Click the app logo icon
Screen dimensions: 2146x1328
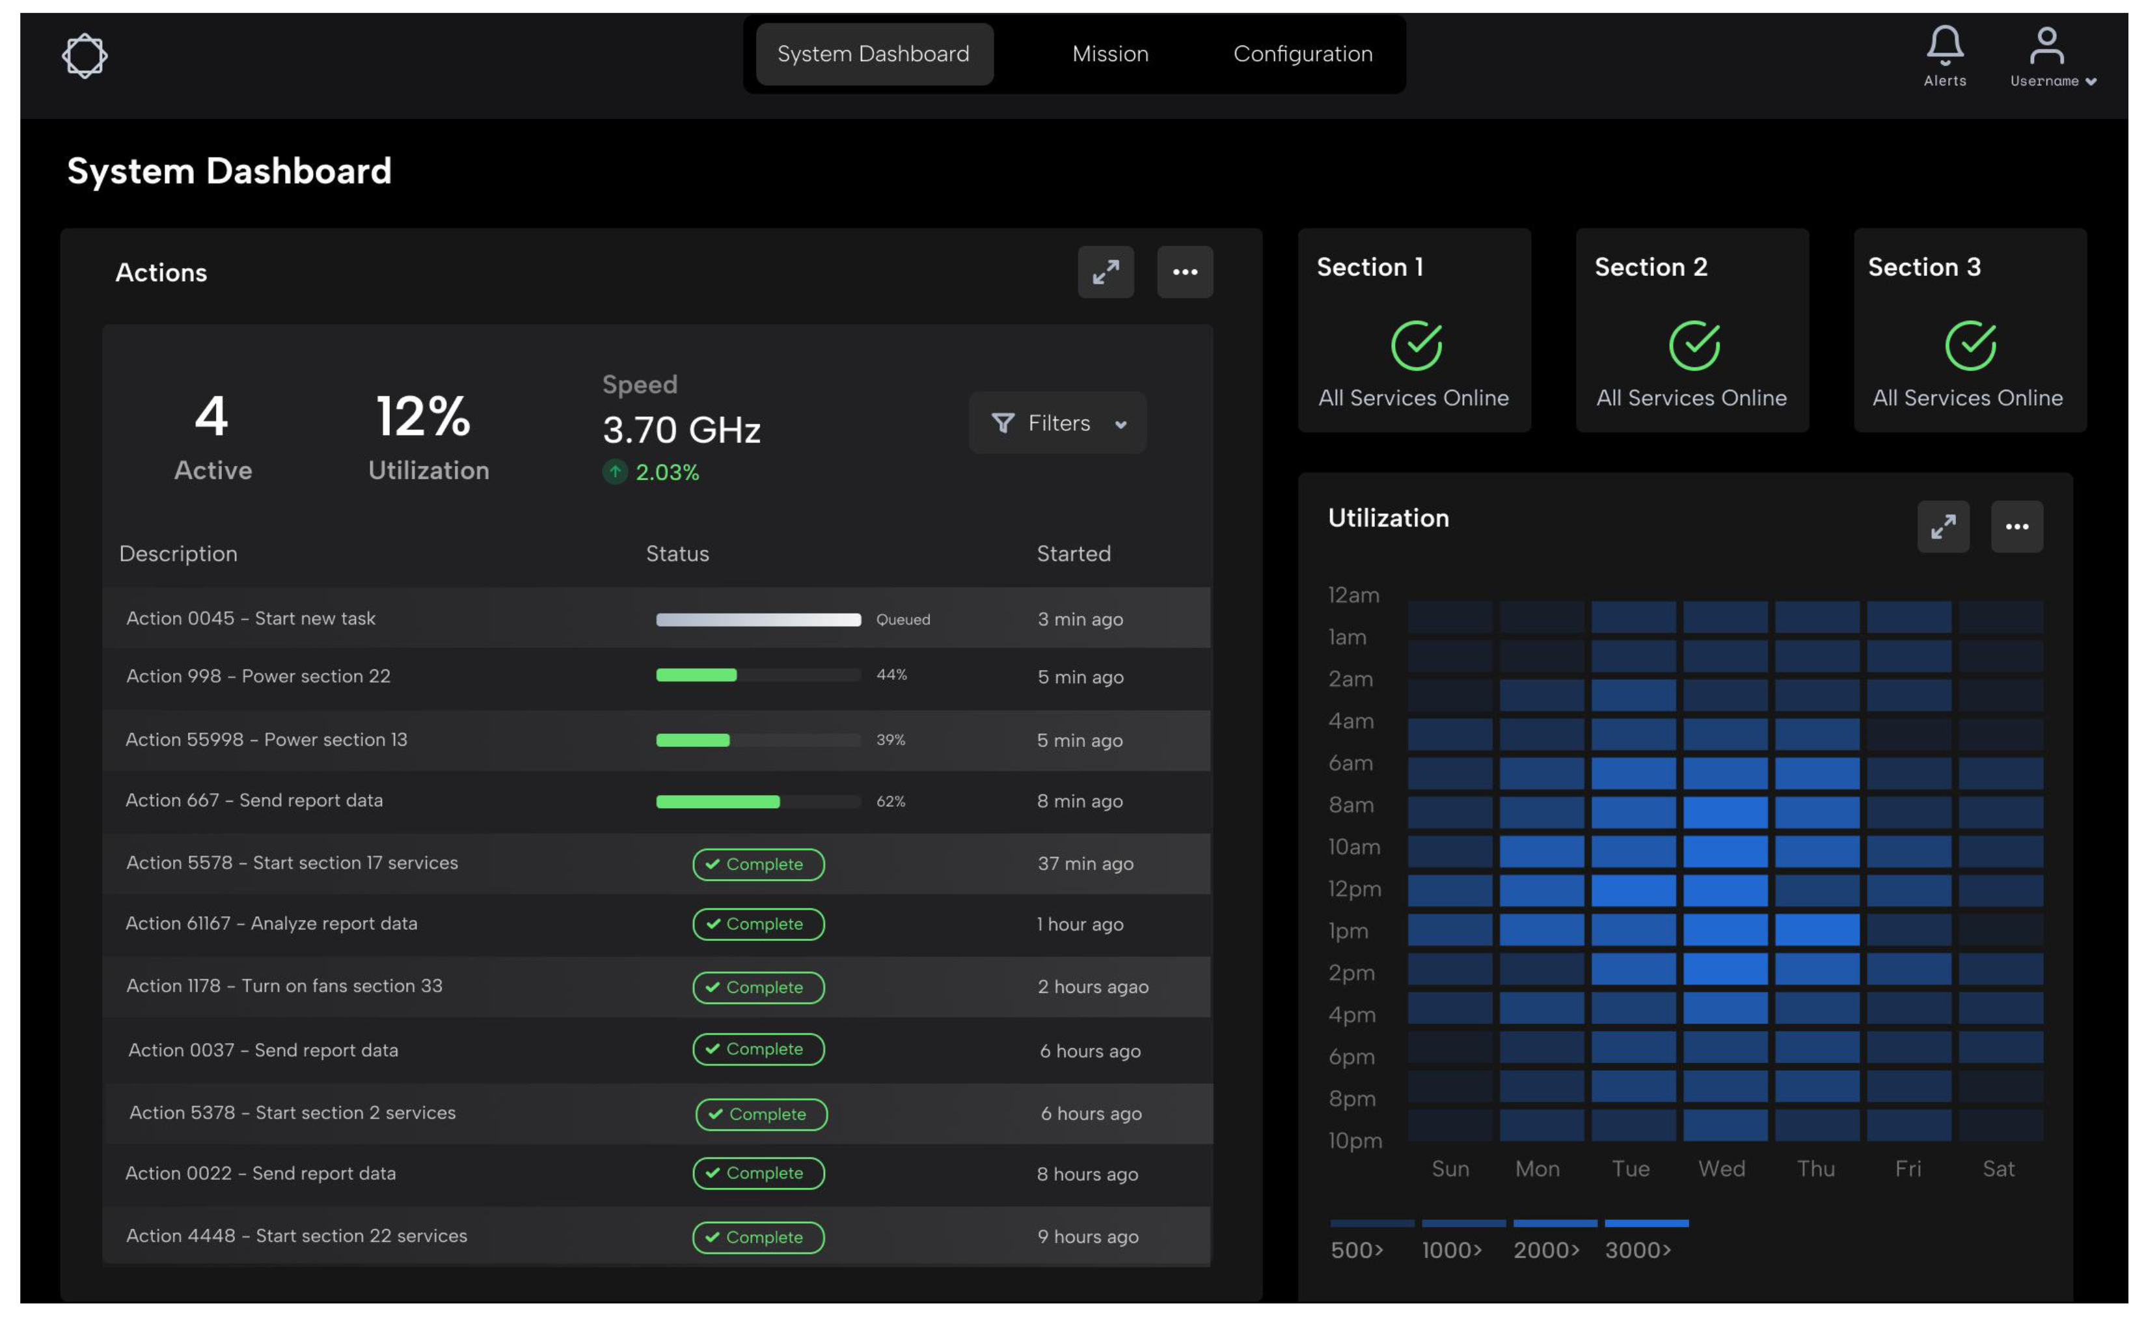coord(85,55)
